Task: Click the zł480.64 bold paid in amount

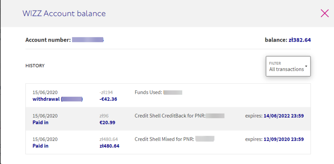Action: click(x=109, y=146)
